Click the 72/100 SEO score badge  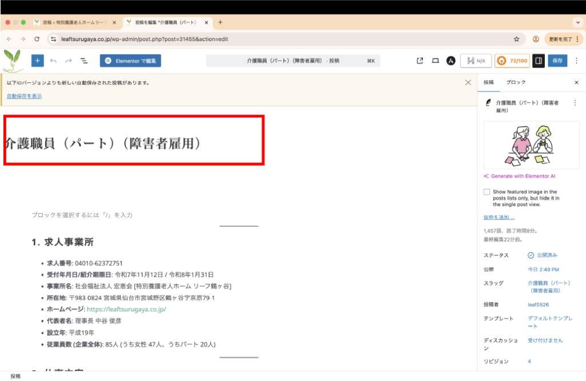point(512,61)
